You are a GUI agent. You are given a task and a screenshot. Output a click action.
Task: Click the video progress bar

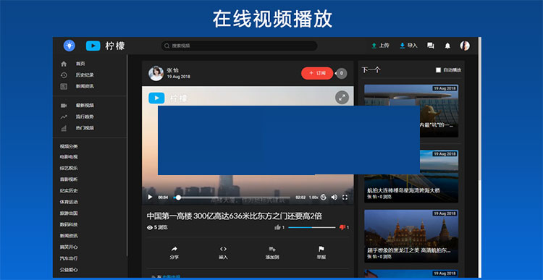[x=232, y=198]
